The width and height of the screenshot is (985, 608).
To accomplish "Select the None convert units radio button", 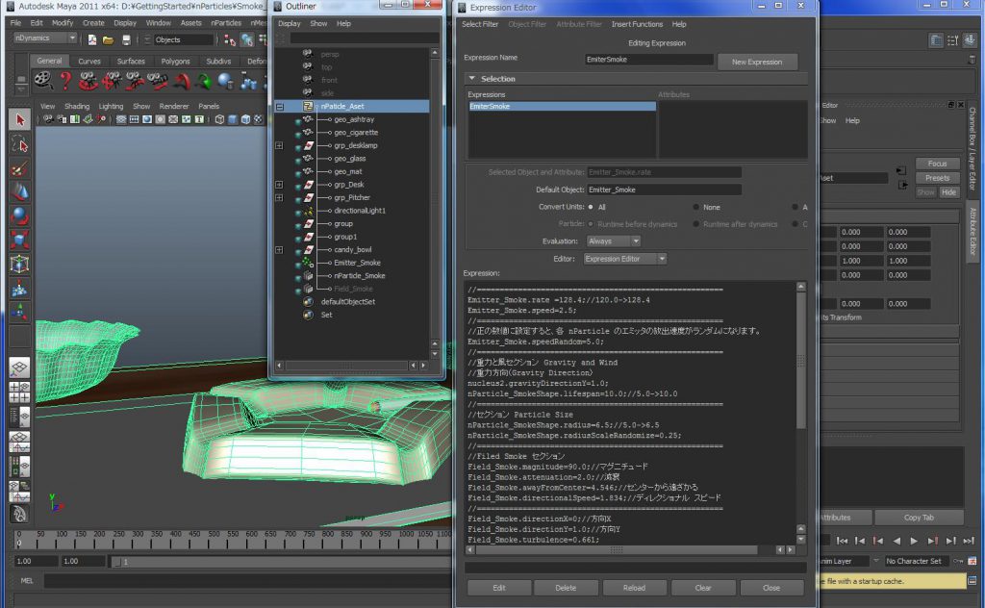I will pos(696,207).
